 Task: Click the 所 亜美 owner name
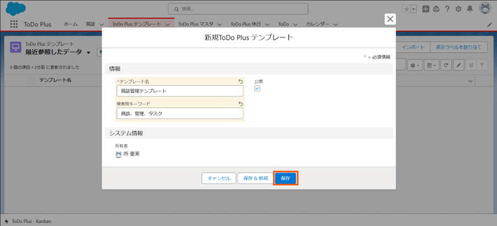(x=132, y=154)
